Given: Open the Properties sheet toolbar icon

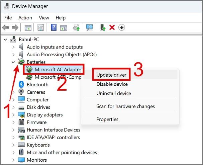Looking at the screenshot, I should point(41,27).
